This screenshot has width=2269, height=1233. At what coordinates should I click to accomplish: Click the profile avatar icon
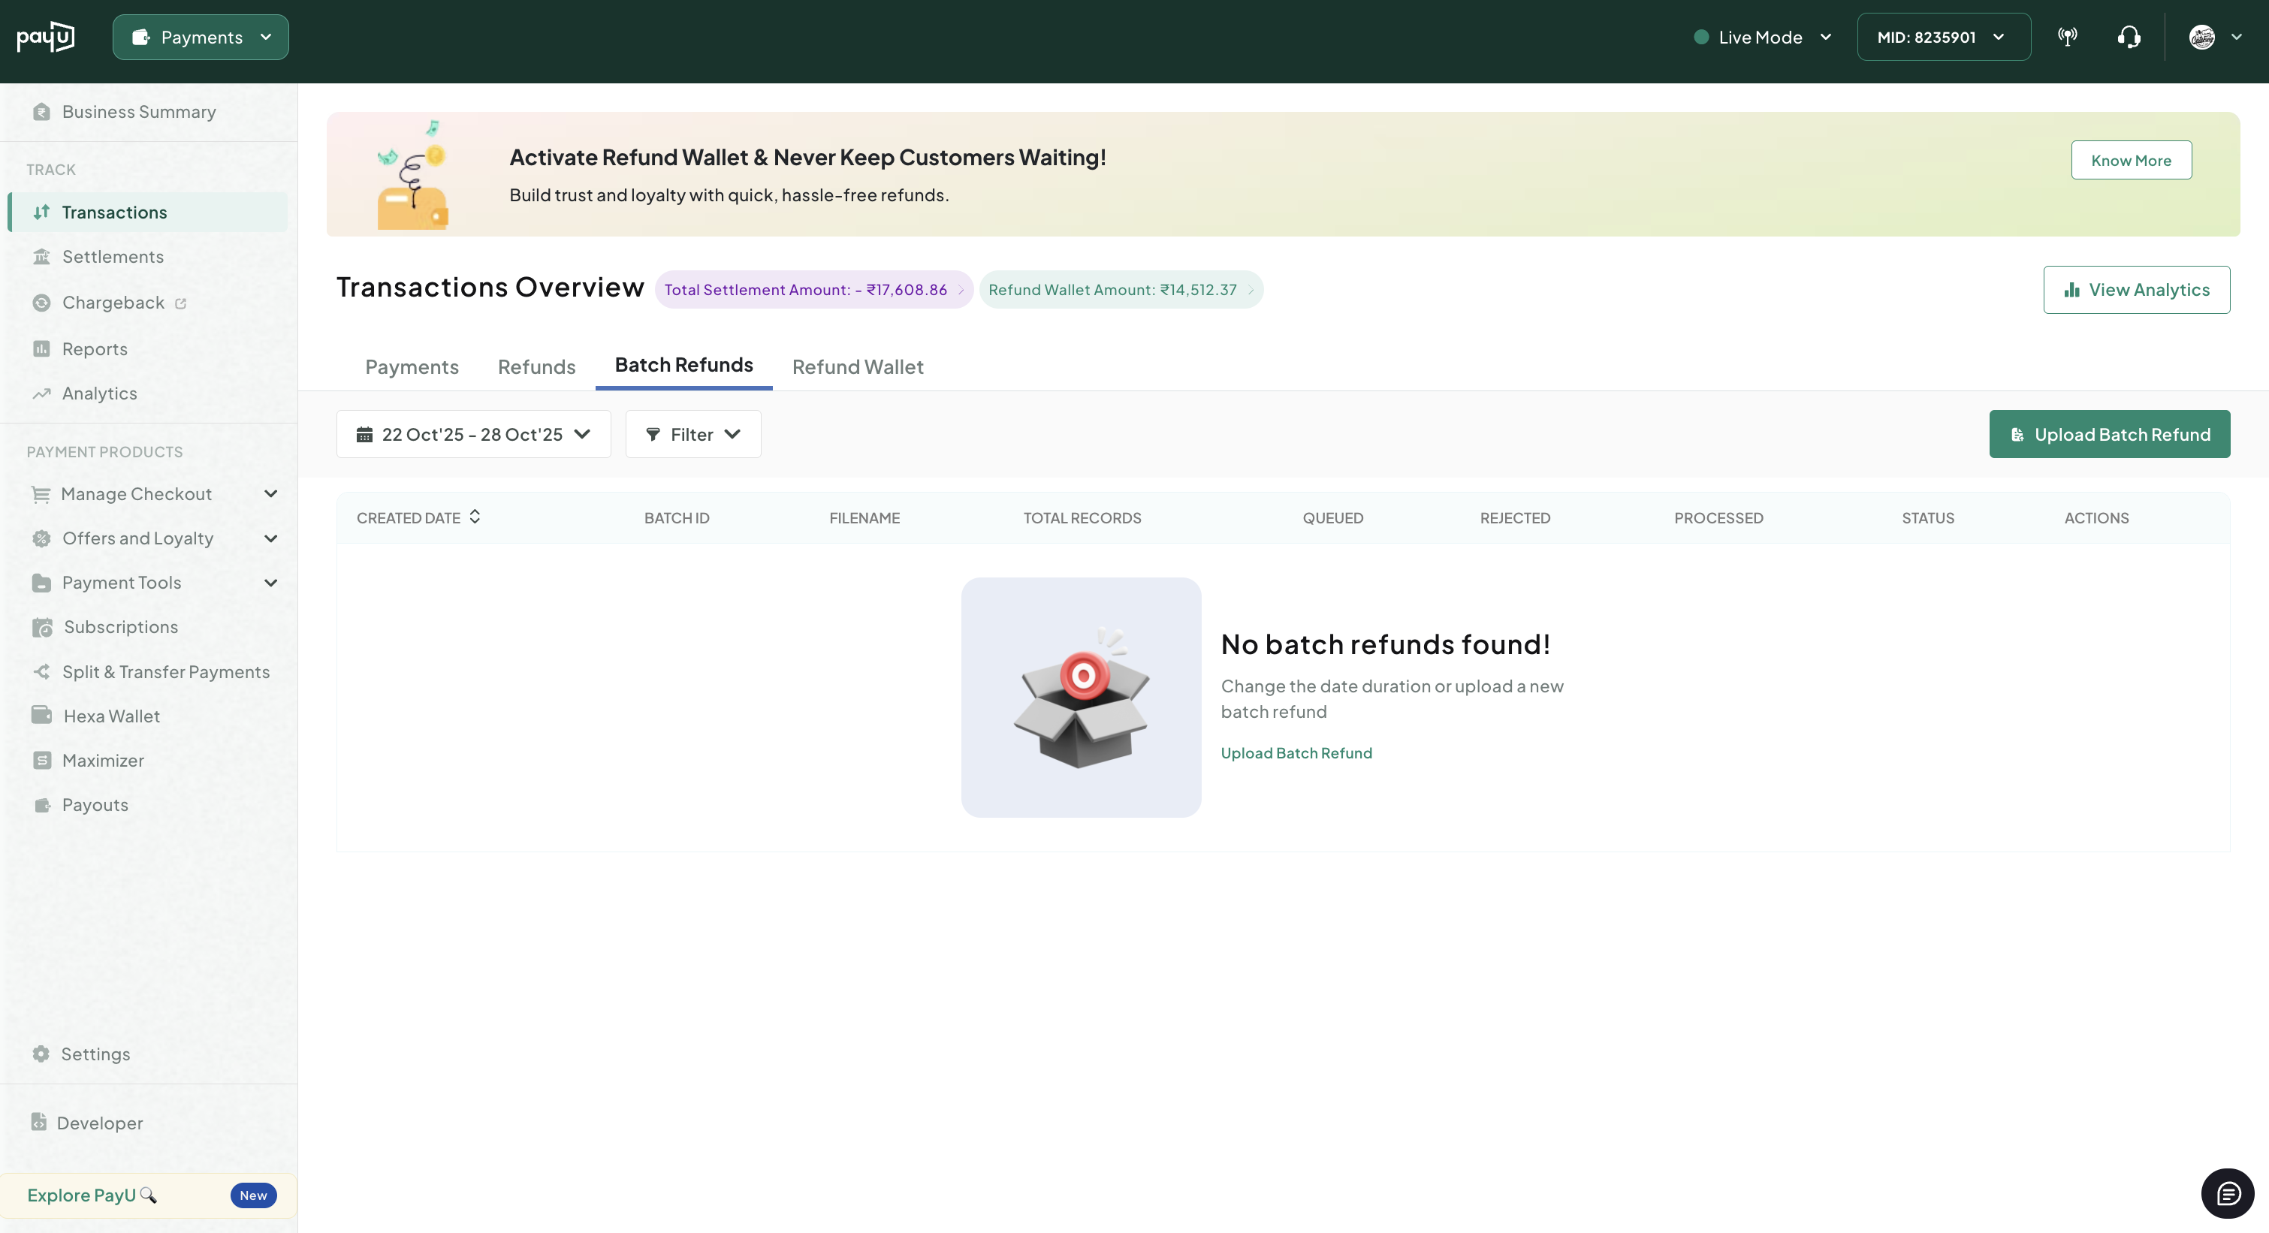pos(2201,37)
